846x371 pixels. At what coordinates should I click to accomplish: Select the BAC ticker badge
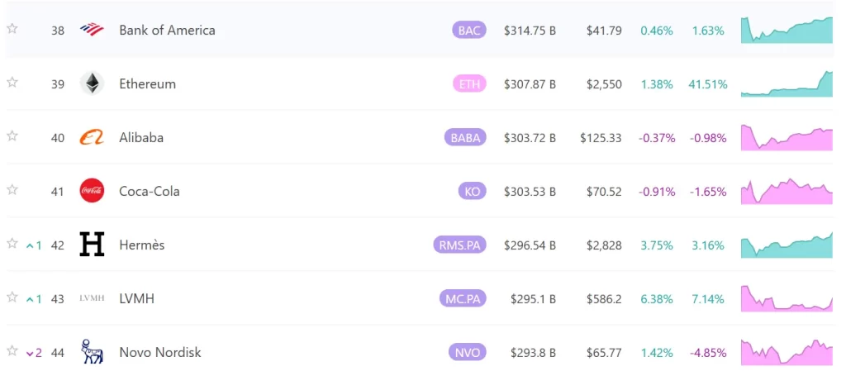click(x=469, y=31)
